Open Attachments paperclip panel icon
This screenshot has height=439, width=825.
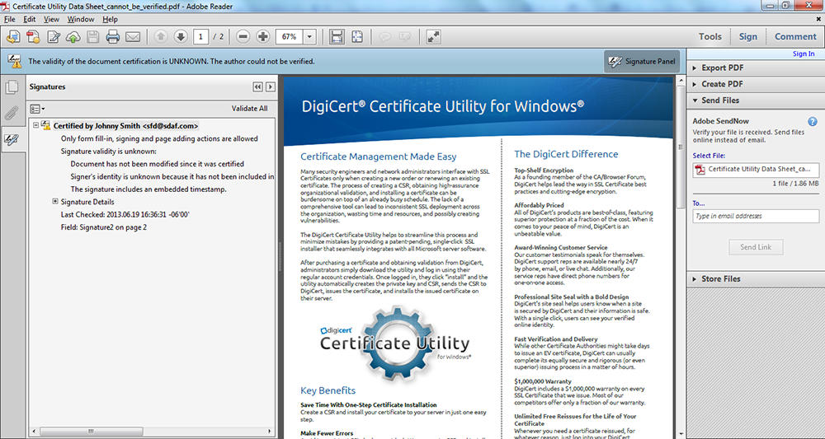coord(12,113)
